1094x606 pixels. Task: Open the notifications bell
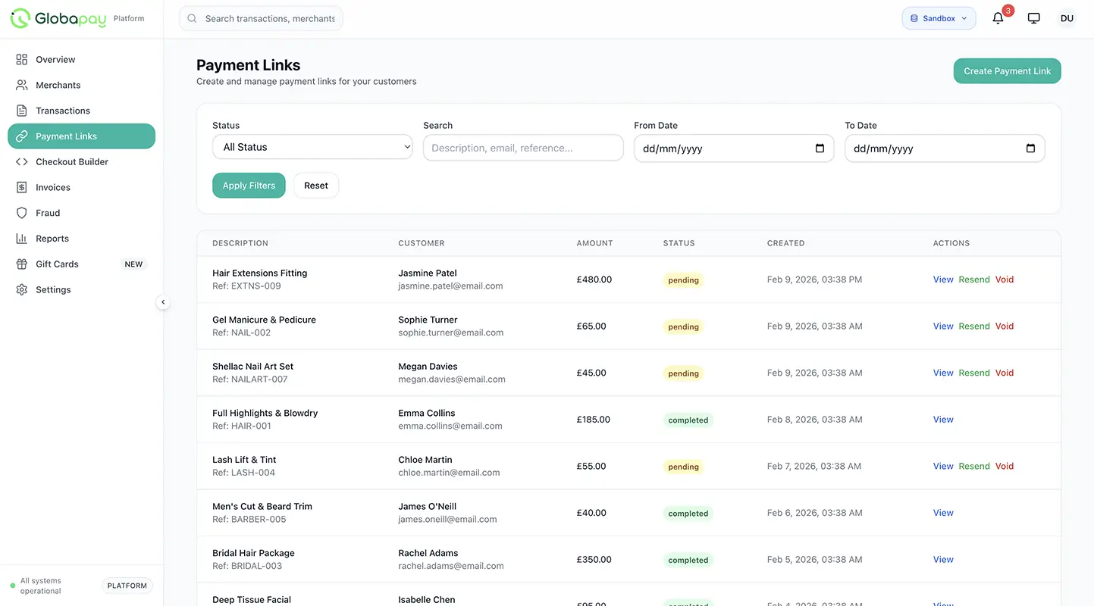(x=998, y=18)
